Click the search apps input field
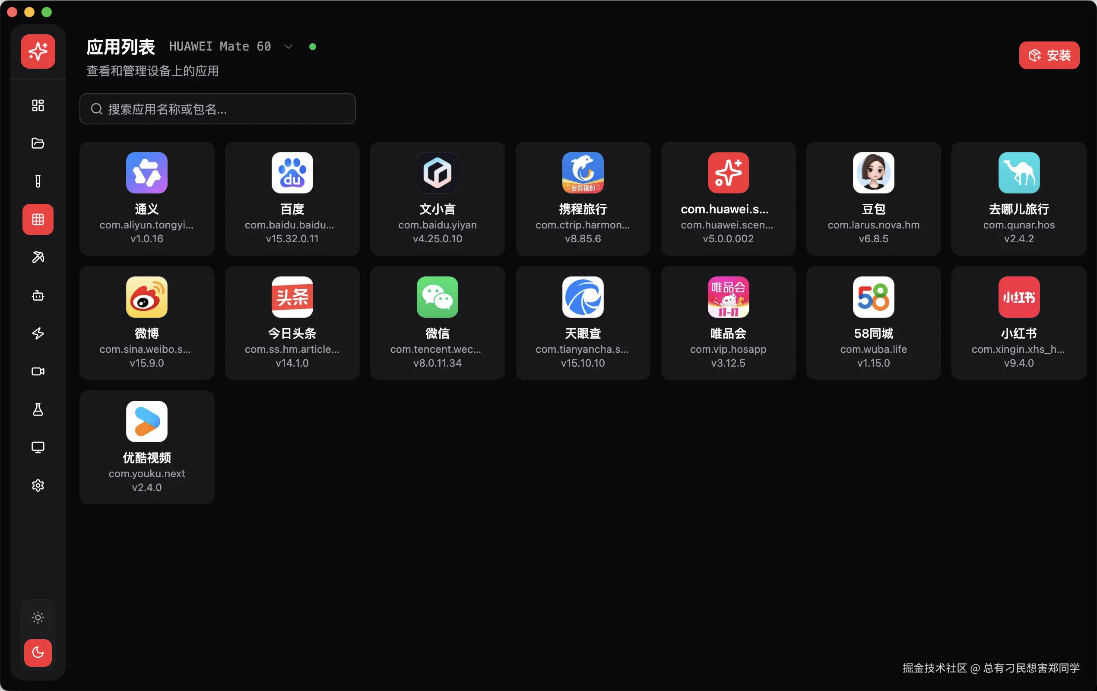This screenshot has height=691, width=1097. (218, 109)
